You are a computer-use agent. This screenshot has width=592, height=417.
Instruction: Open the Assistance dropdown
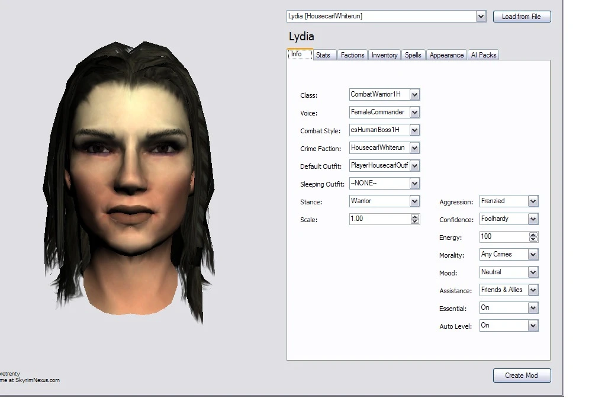pos(533,290)
